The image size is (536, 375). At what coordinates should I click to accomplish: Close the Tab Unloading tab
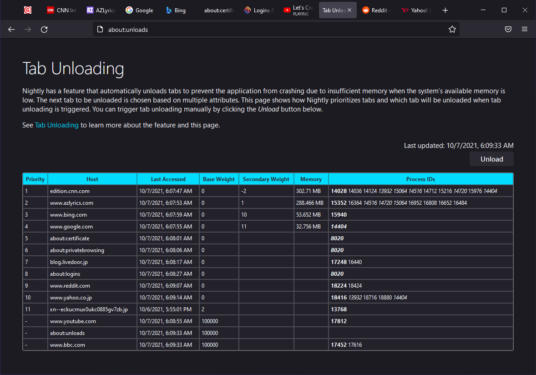349,10
